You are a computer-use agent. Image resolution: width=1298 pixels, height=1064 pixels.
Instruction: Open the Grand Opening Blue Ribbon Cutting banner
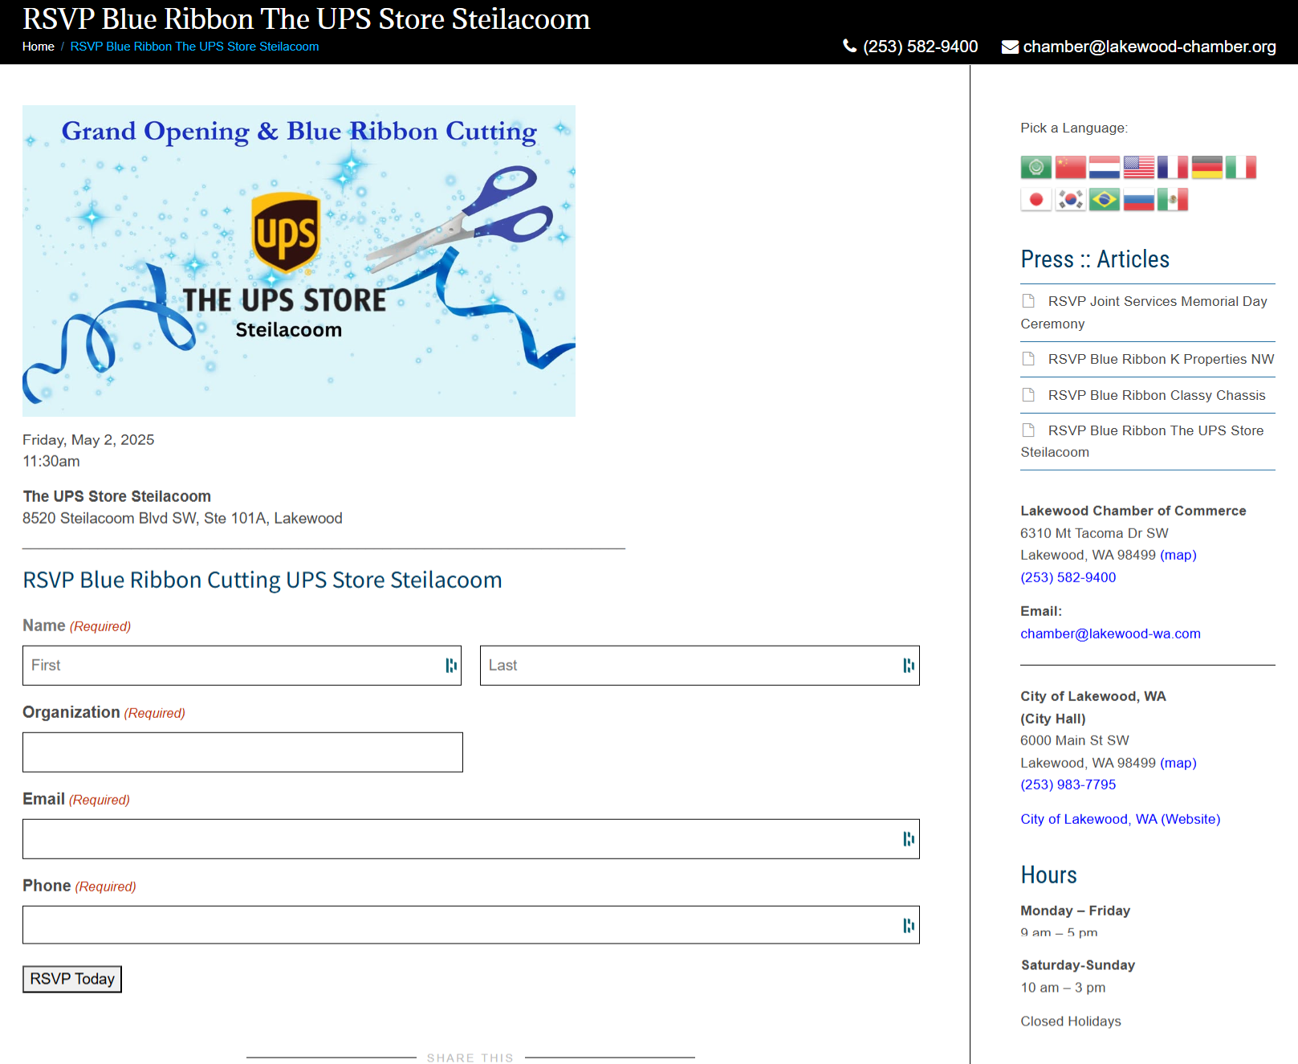(x=299, y=261)
